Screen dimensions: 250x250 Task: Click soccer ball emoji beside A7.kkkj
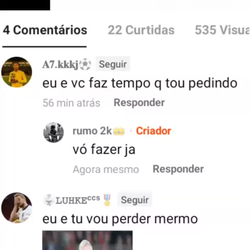click(x=85, y=65)
